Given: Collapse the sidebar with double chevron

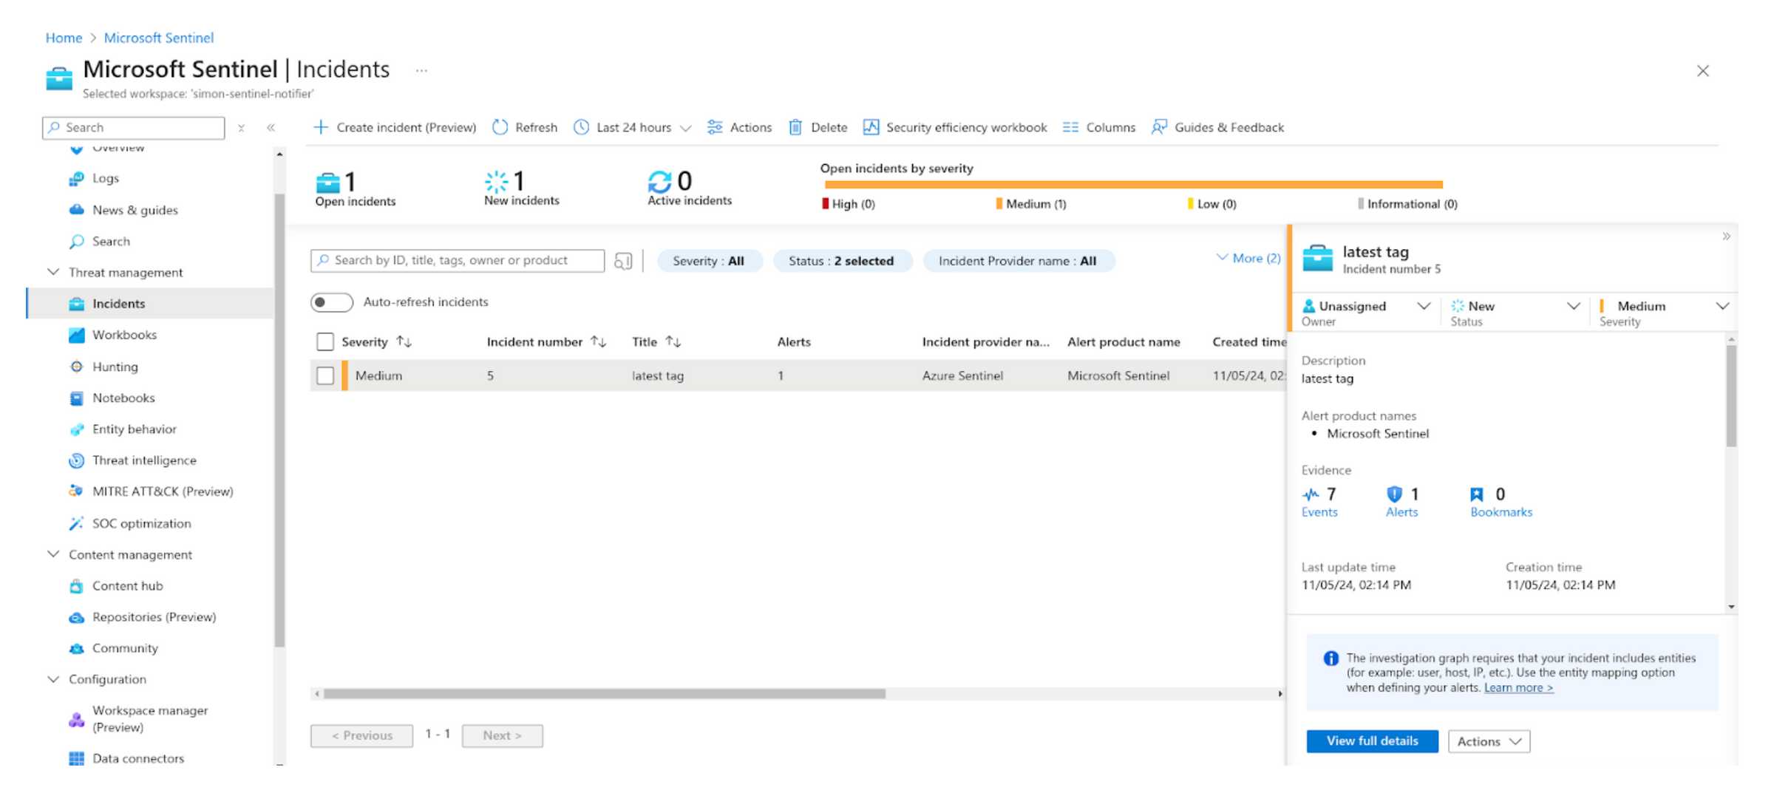Looking at the screenshot, I should 271,127.
